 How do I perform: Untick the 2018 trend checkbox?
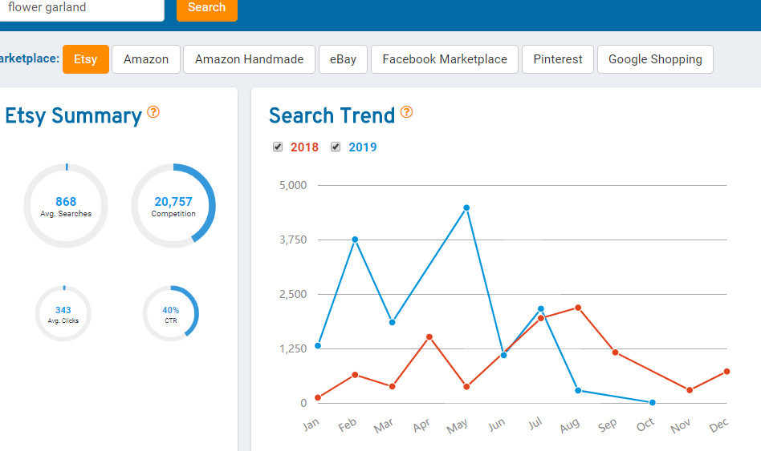click(278, 147)
